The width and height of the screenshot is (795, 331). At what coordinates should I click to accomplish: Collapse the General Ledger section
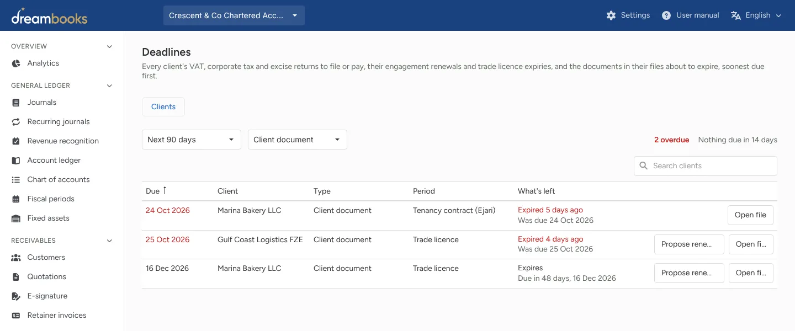coord(109,86)
